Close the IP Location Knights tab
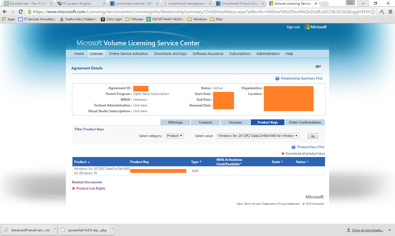The height and width of the screenshot is (236, 395). (x=104, y=4)
